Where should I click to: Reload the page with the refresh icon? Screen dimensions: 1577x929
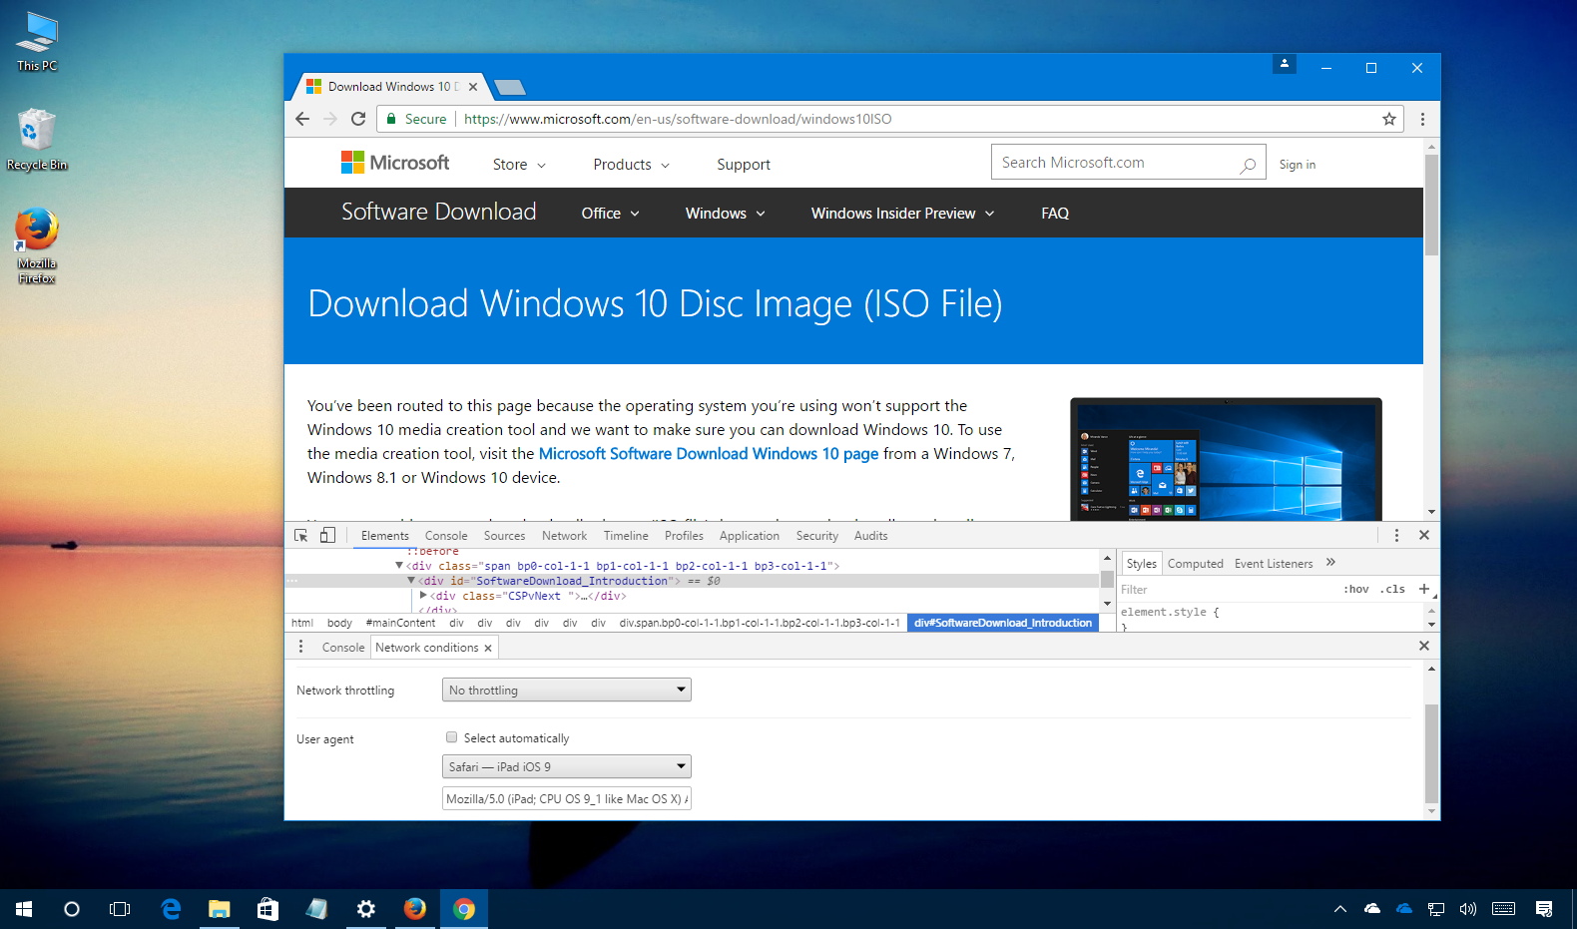[358, 119]
